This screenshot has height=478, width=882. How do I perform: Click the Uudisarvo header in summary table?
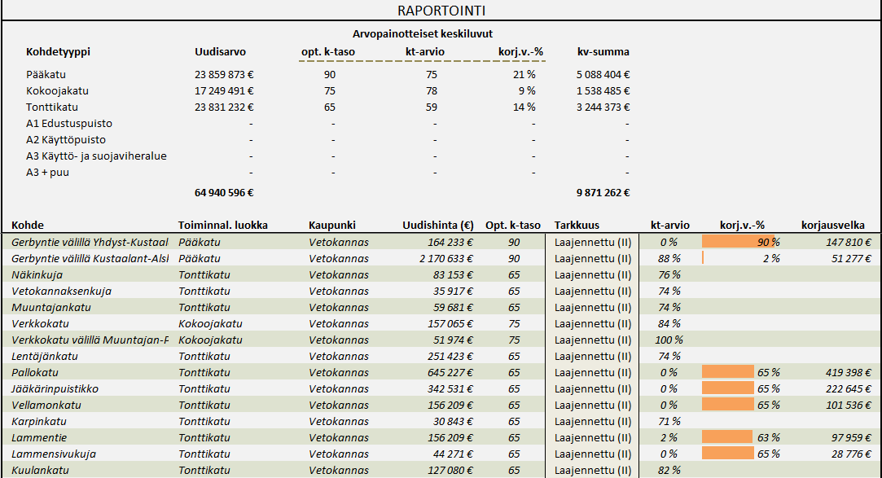click(x=220, y=52)
